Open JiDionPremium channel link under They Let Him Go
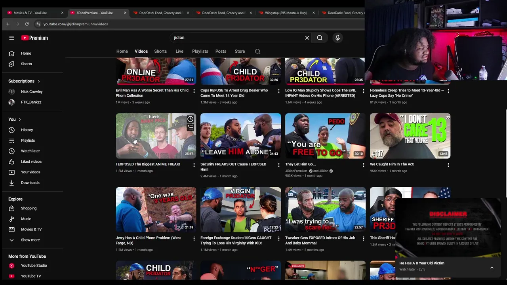Screen dimensions: 507x285 [296, 171]
